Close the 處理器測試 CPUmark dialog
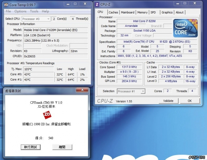207x160 pixels. point(82,90)
